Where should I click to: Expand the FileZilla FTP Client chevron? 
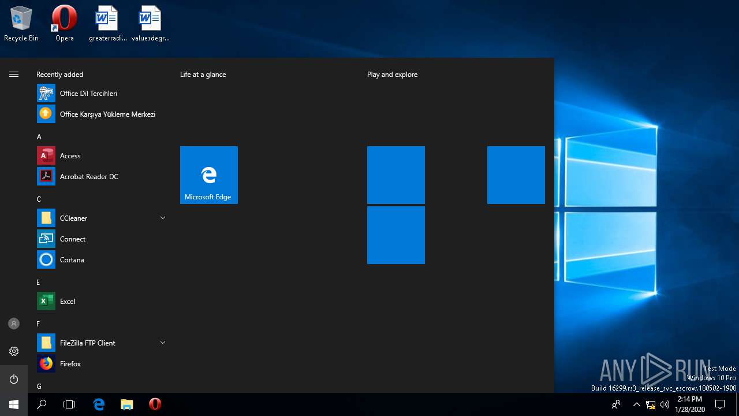163,343
